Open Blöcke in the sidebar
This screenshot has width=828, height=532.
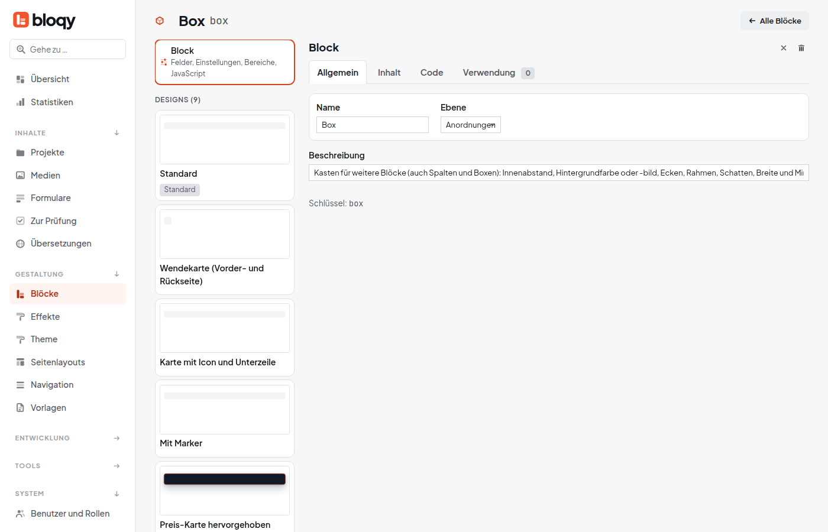(67, 294)
